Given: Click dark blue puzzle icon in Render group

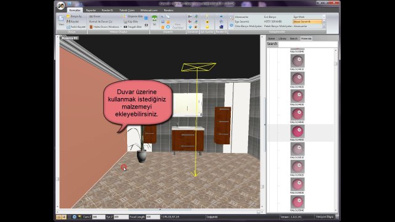Looking at the screenshot, I should click(221, 27).
